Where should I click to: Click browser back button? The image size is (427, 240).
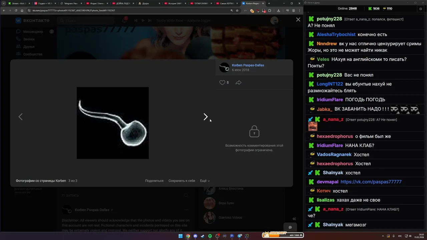coord(4,10)
